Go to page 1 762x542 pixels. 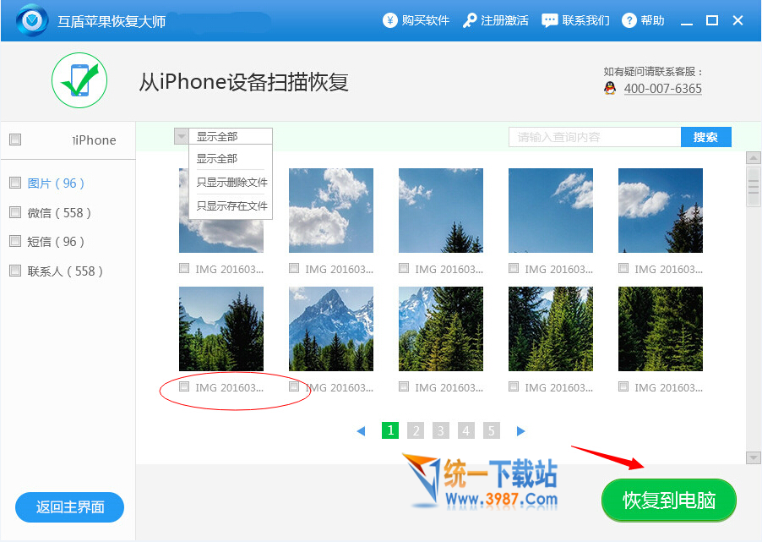(390, 430)
